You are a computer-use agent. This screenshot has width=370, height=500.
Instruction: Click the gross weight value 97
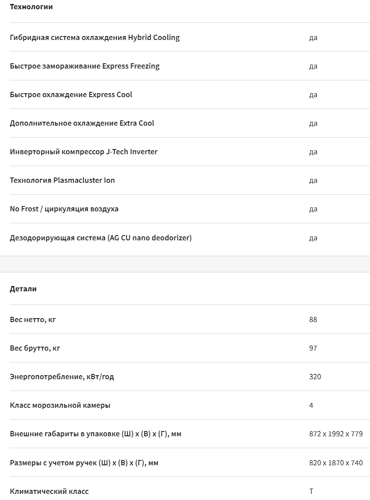(313, 348)
